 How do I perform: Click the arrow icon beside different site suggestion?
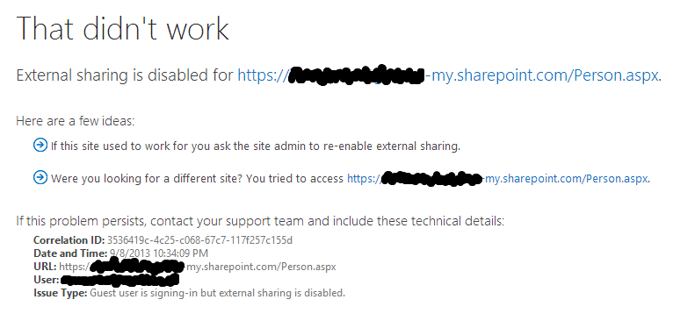coord(40,177)
